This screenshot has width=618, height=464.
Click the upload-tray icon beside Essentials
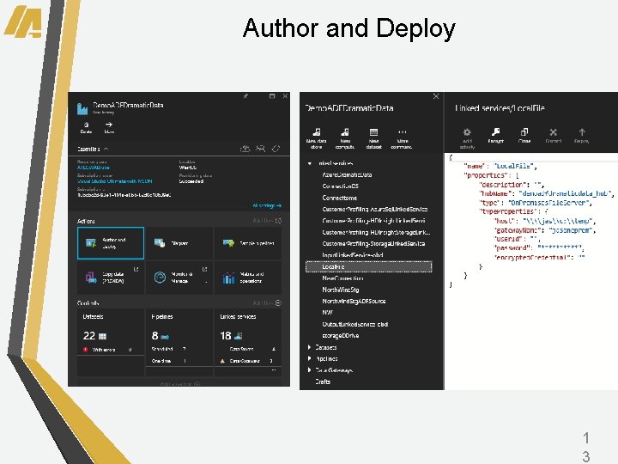[x=245, y=149]
